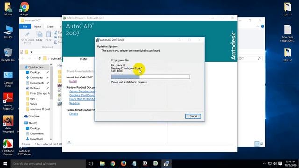This screenshot has width=299, height=168.
Task: Open how can i setup auto text file
Action: (x=287, y=34)
